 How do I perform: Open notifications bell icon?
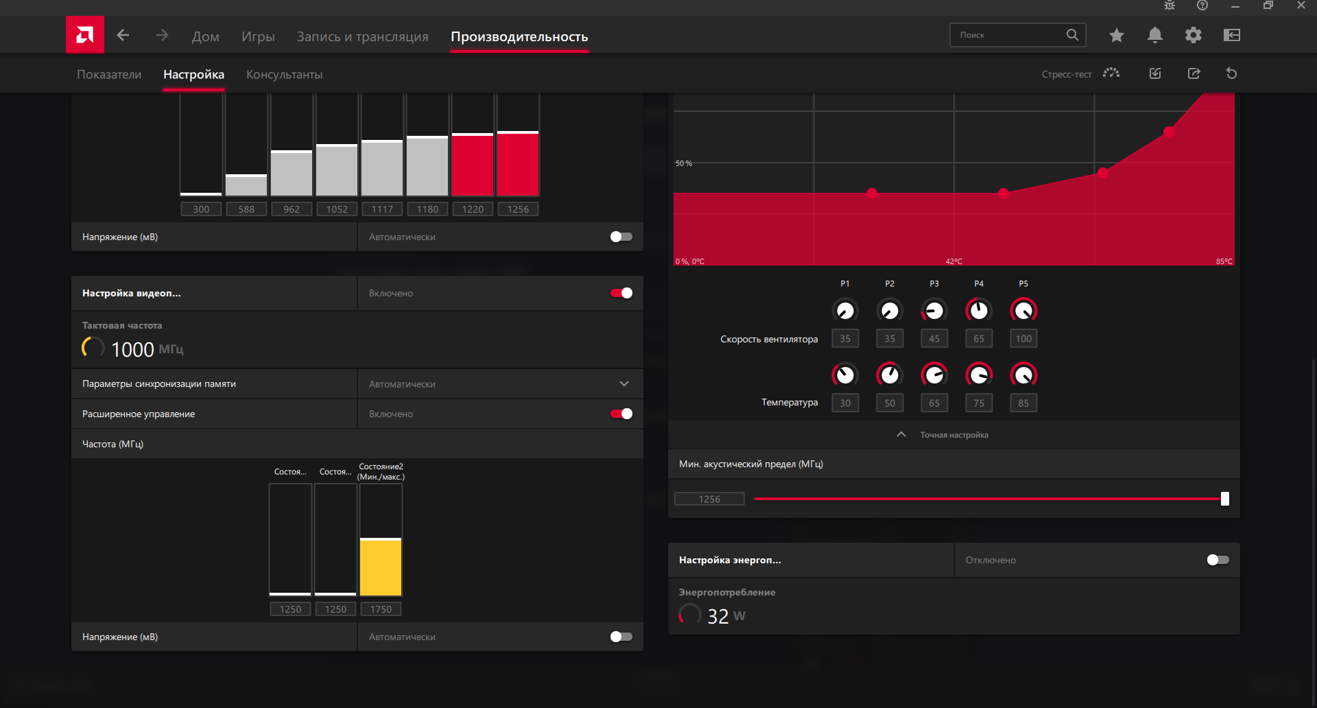click(1155, 35)
